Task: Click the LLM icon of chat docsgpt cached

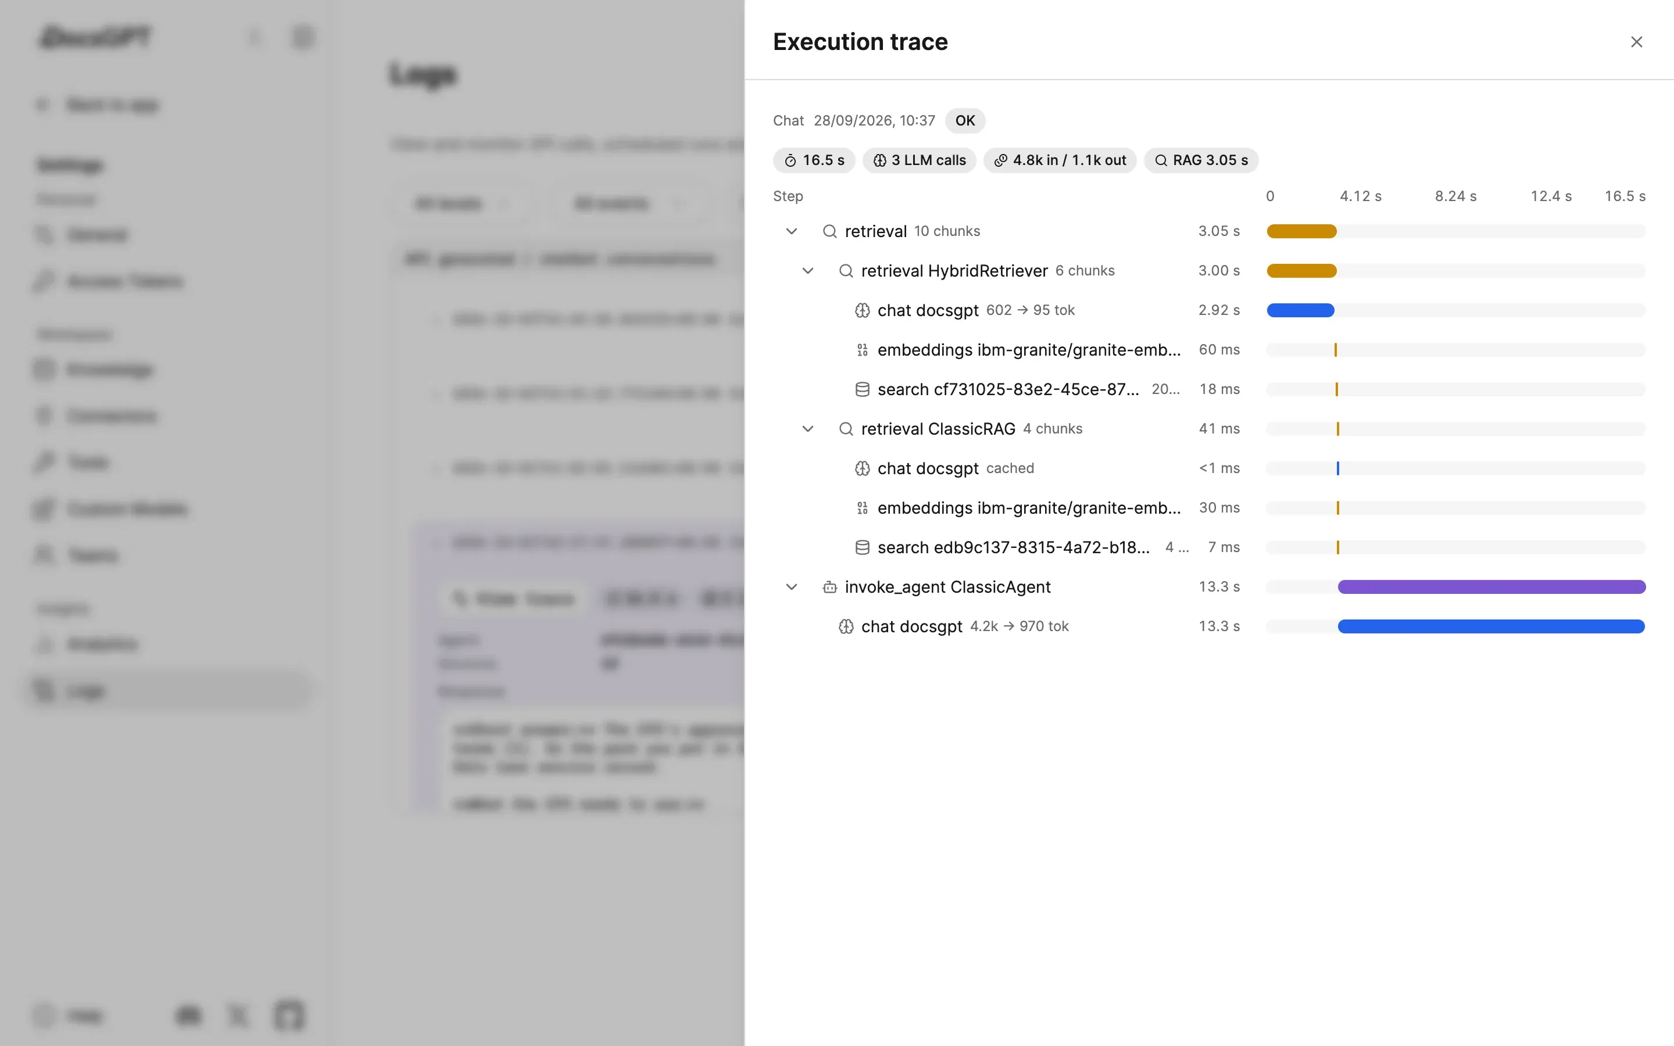Action: pyautogui.click(x=862, y=468)
